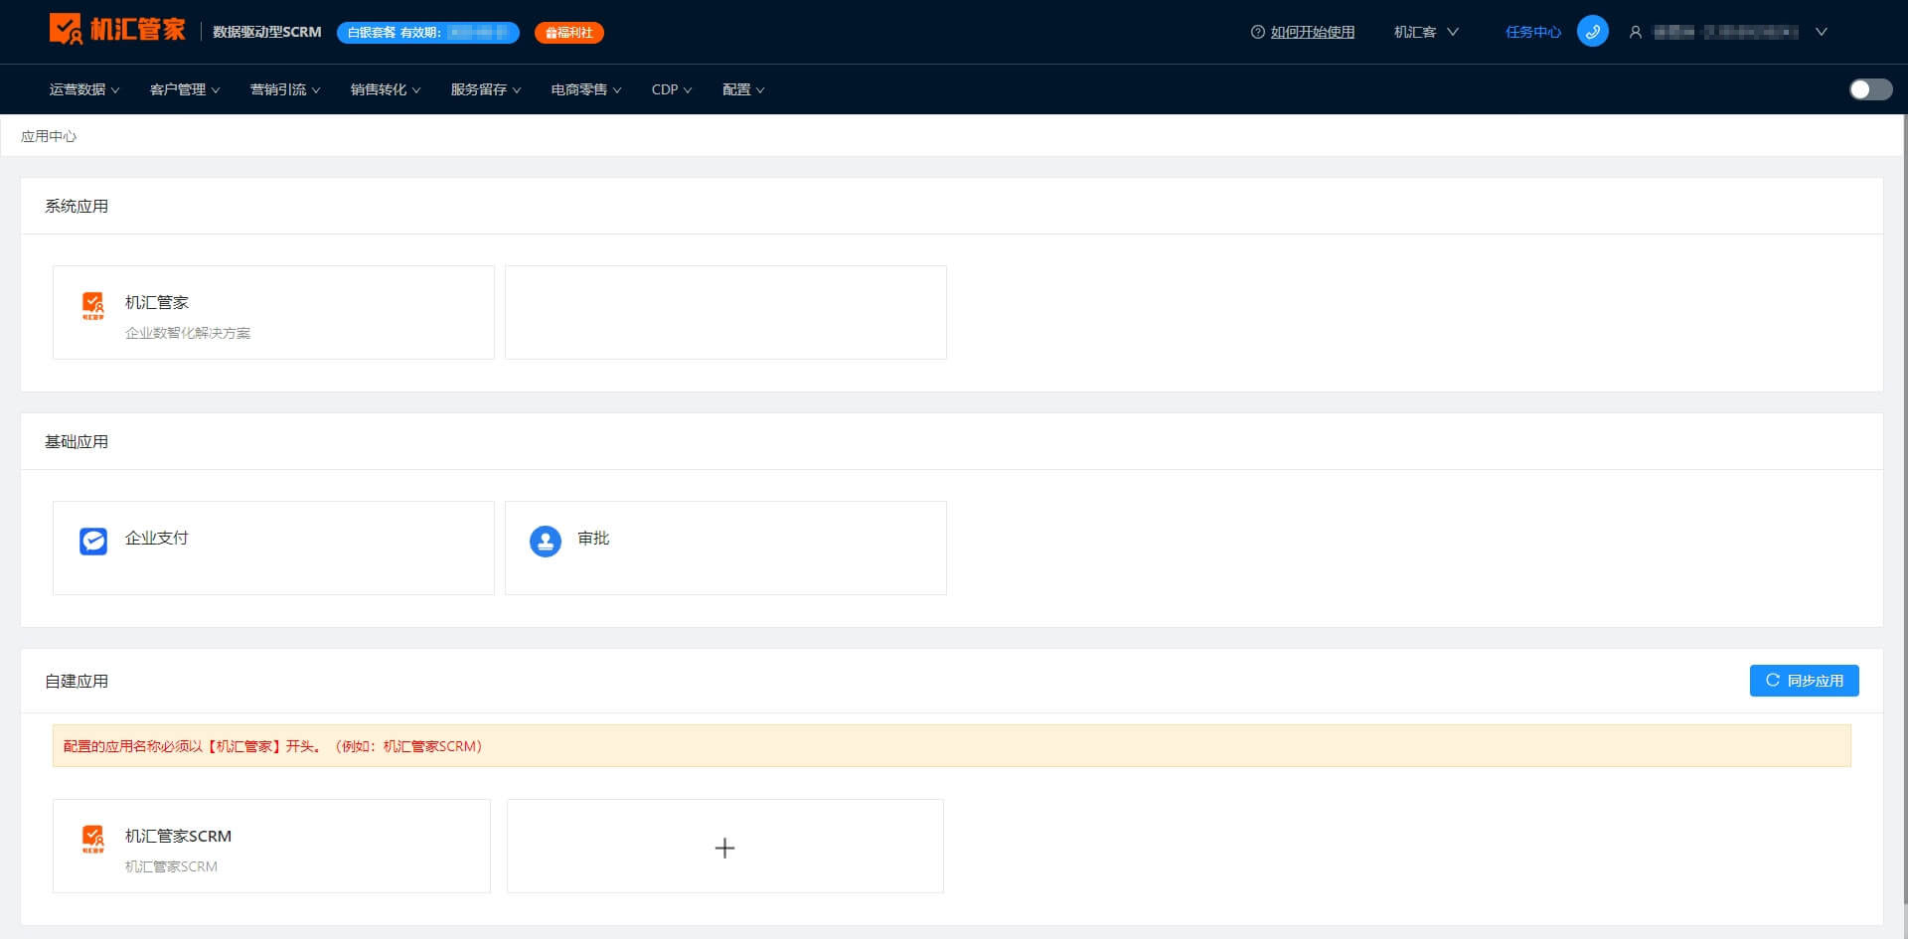The image size is (1908, 939).
Task: Click the plus icon to add app
Action: [724, 848]
